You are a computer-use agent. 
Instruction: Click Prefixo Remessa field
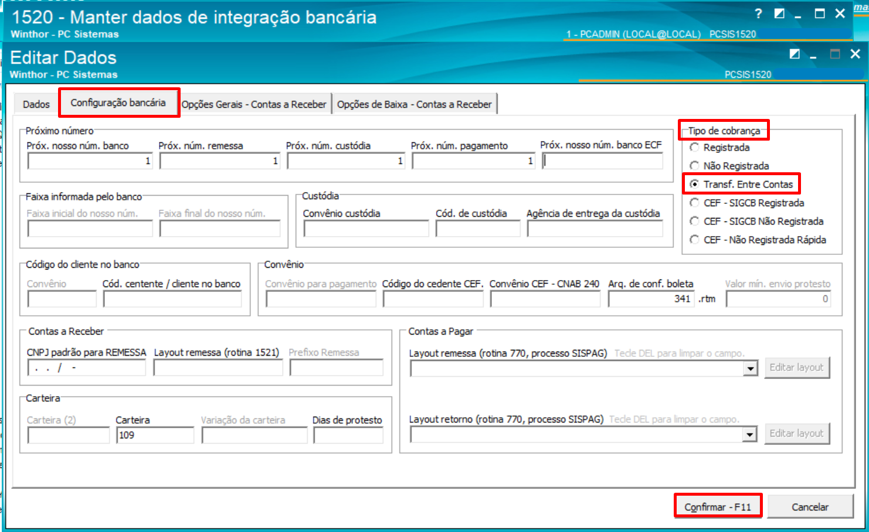[x=336, y=368]
